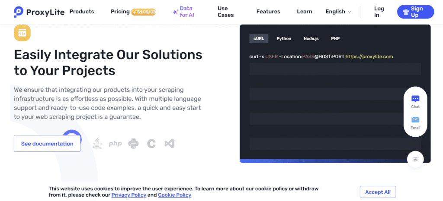Open the Use Cases menu
The height and width of the screenshot is (201, 443).
[x=225, y=12]
